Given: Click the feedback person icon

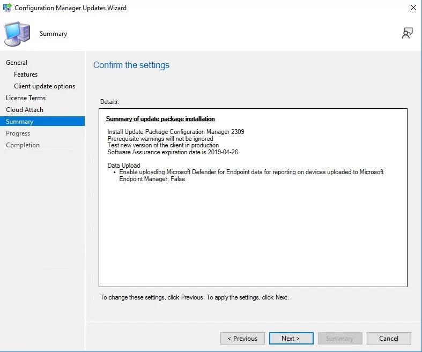Looking at the screenshot, I should coord(407,33).
